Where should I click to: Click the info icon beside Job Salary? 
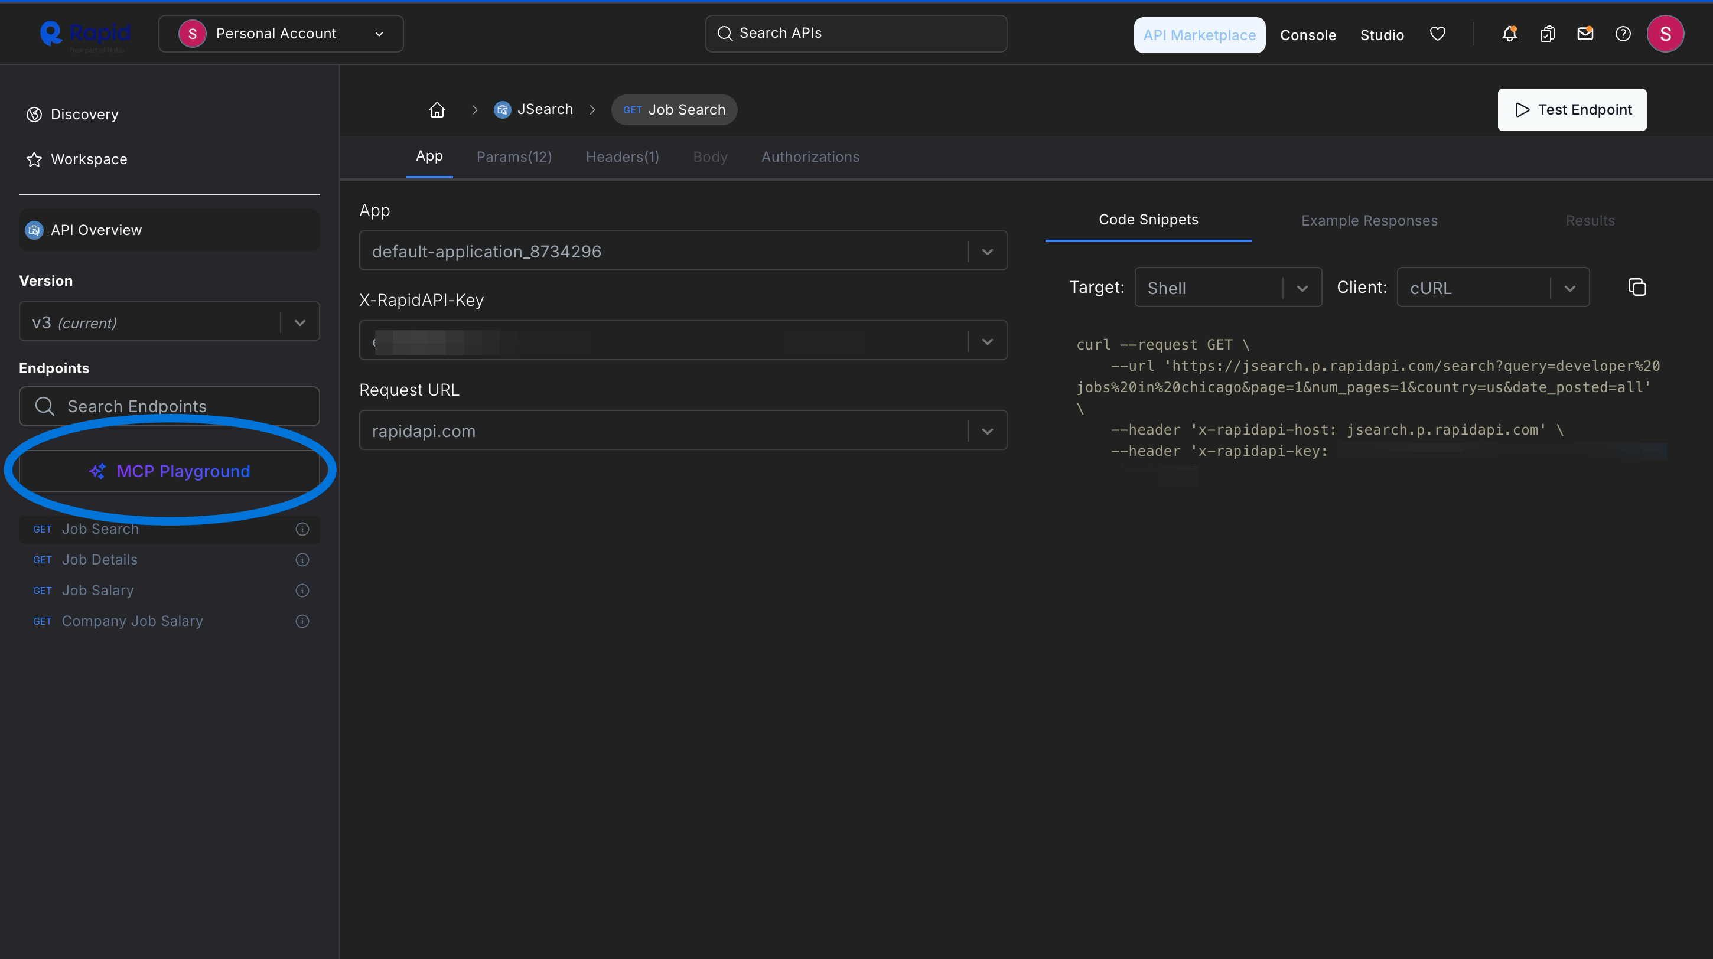click(302, 590)
